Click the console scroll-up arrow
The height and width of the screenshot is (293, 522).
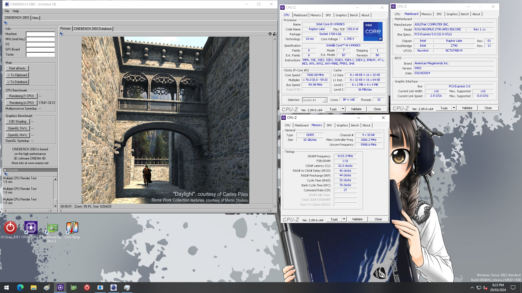(x=55, y=179)
